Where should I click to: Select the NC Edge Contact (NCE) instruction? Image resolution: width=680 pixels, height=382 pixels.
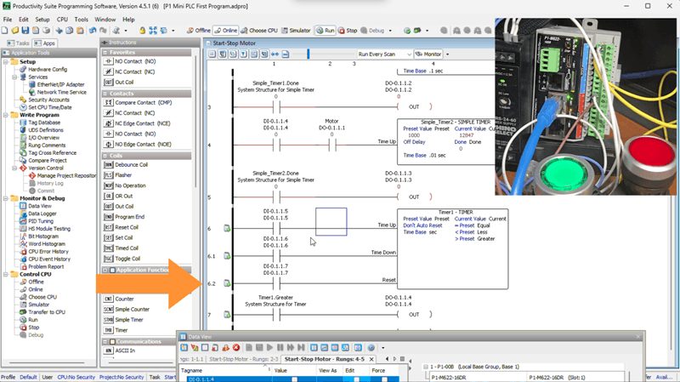pos(137,123)
